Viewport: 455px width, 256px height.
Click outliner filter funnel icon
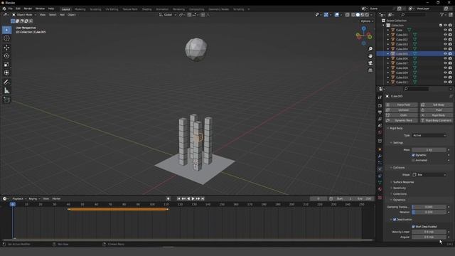pyautogui.click(x=442, y=14)
